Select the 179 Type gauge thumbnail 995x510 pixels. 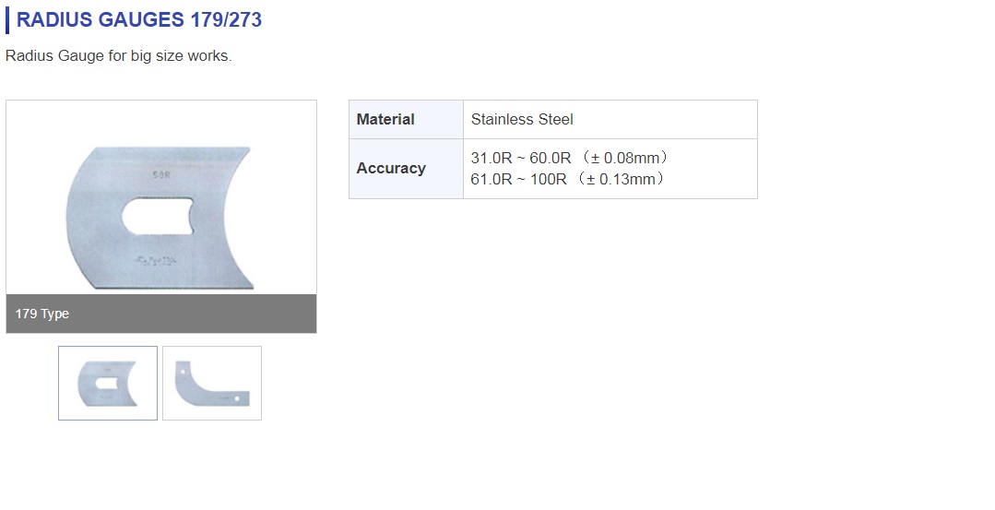pyautogui.click(x=108, y=383)
